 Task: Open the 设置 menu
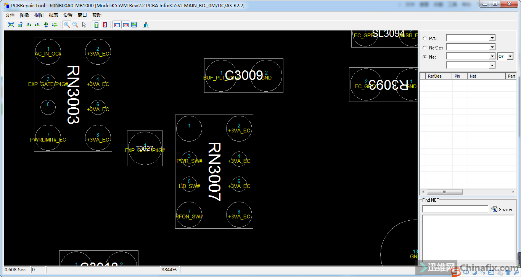(68, 15)
